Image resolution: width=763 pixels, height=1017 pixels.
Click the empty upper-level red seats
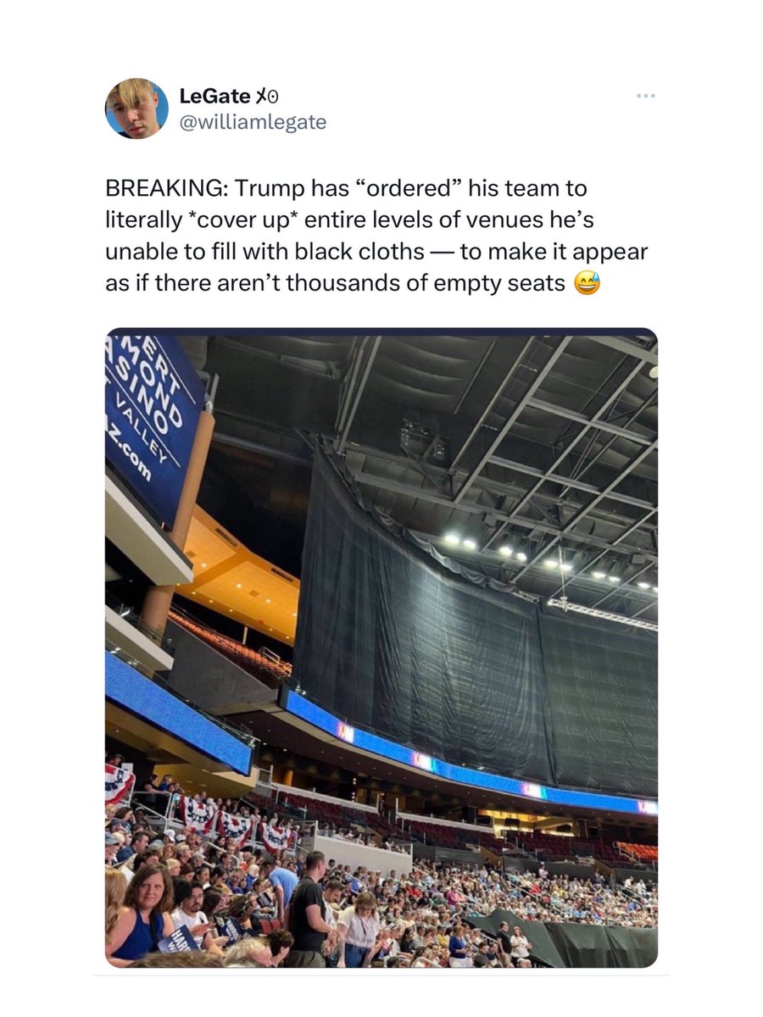[x=229, y=646]
